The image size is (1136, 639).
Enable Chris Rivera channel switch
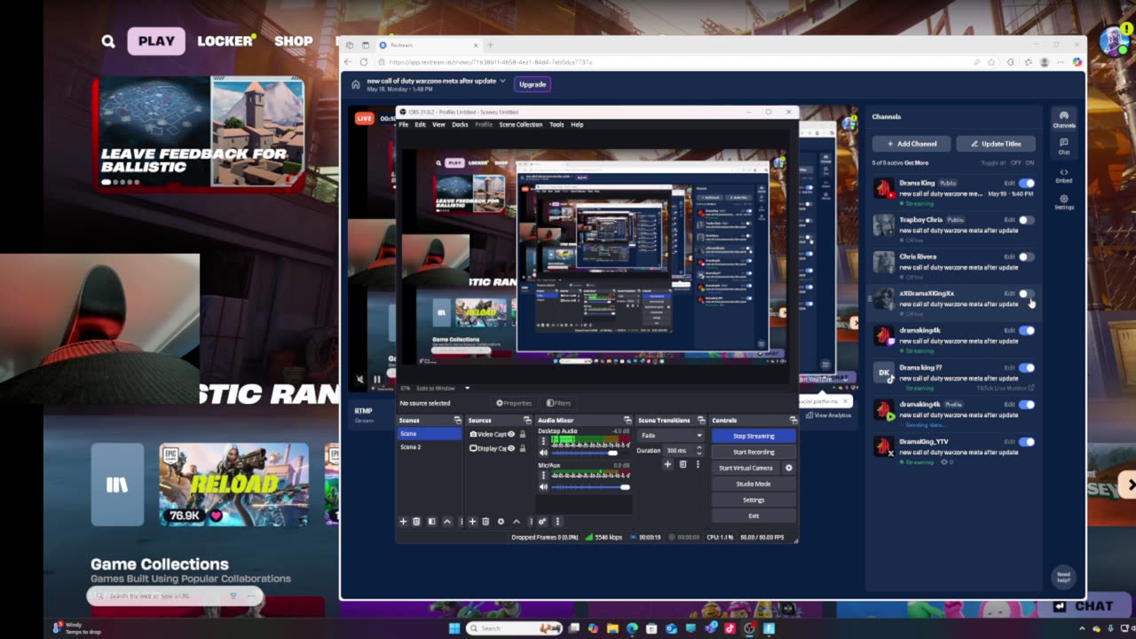pos(1027,256)
